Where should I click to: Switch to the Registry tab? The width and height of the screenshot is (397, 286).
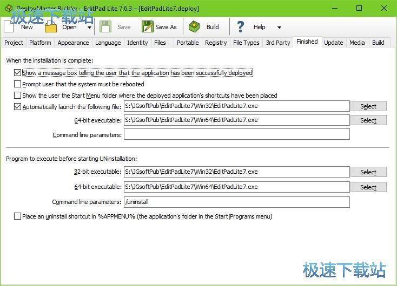[x=216, y=43]
